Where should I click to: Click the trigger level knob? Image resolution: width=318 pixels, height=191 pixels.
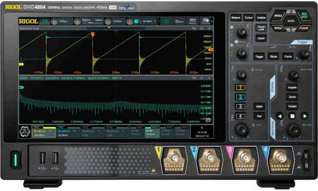coord(304,54)
